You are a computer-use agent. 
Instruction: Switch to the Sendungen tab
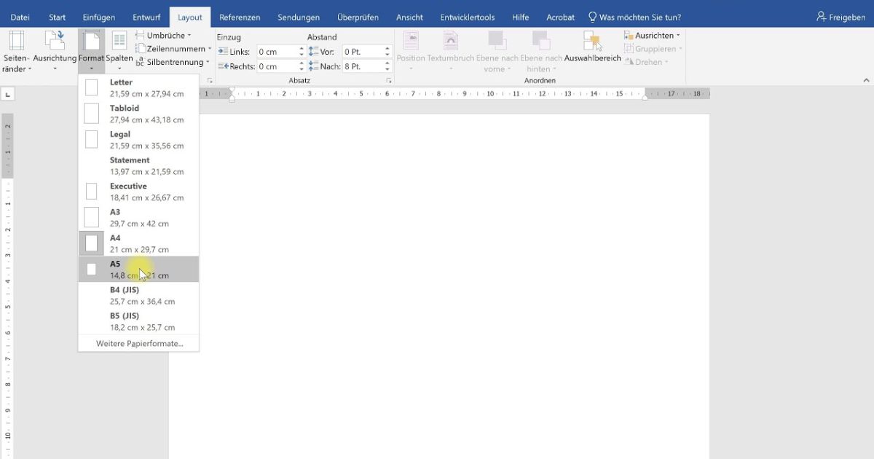click(x=299, y=17)
